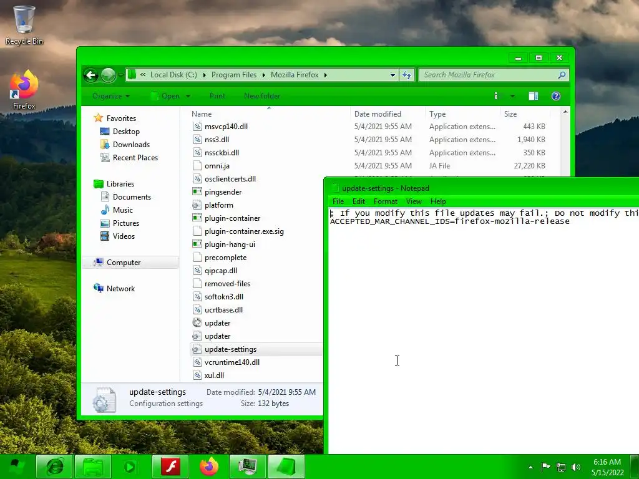Launch Firefox from the taskbar
This screenshot has width=639, height=479.
click(208, 467)
